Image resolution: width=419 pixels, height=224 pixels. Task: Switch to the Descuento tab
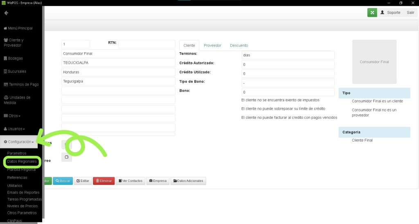coord(239,45)
